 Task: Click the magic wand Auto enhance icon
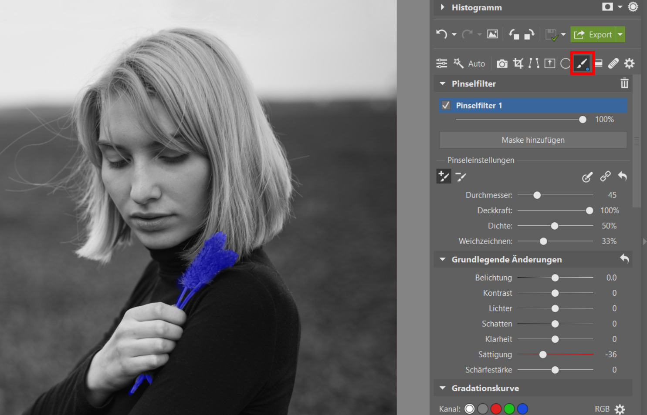pyautogui.click(x=458, y=64)
